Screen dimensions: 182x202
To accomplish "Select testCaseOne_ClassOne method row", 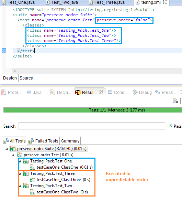I will tap(61, 167).
